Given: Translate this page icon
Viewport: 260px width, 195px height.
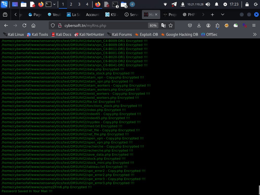Looking at the screenshot, I should [x=164, y=25].
